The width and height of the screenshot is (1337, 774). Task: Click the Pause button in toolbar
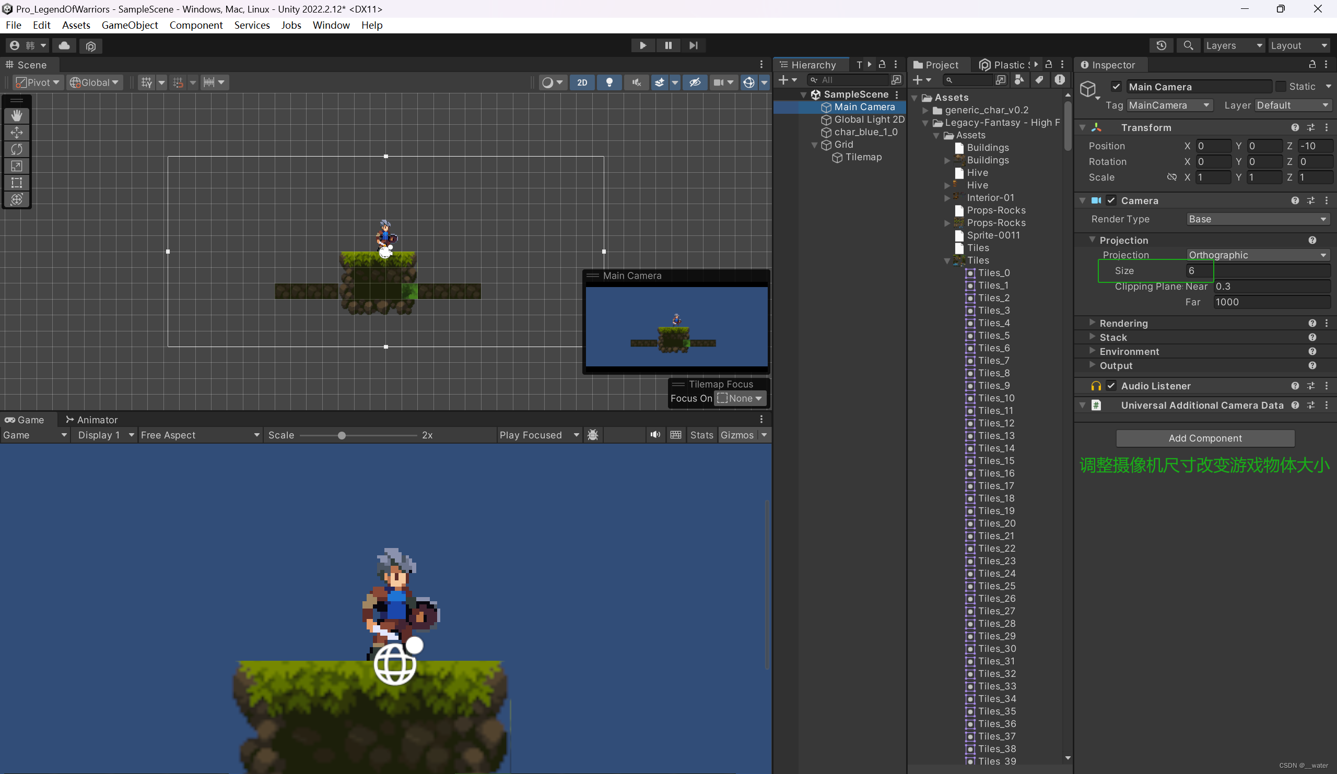click(668, 45)
